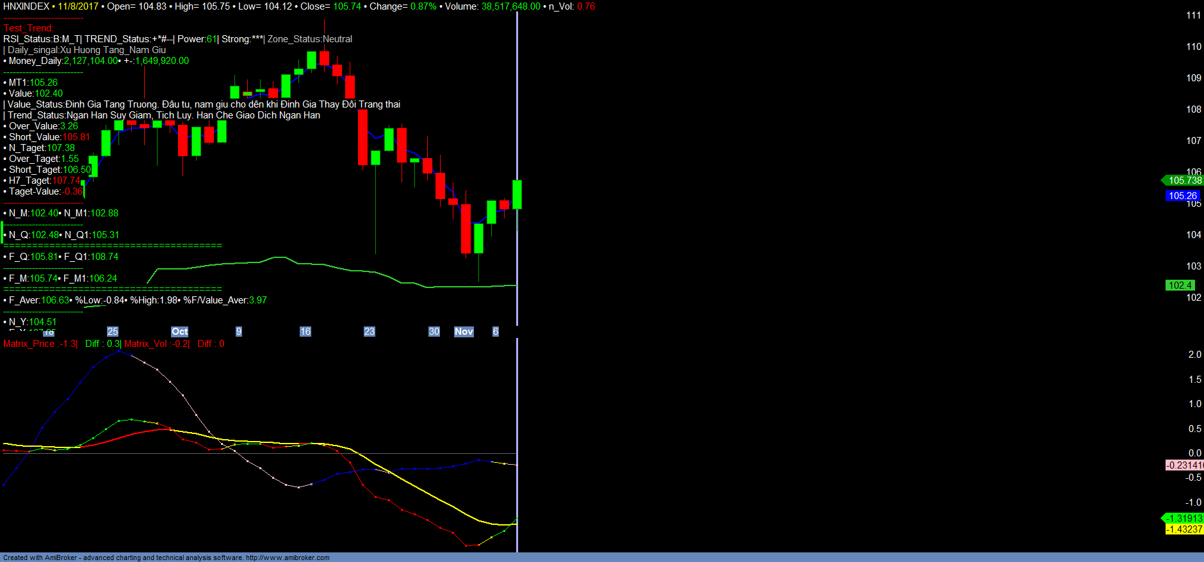
Task: Click the latest green candlestick on the chart
Action: [517, 195]
